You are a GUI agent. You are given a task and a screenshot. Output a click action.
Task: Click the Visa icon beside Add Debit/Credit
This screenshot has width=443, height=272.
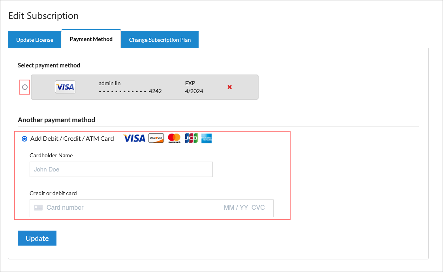pos(134,138)
